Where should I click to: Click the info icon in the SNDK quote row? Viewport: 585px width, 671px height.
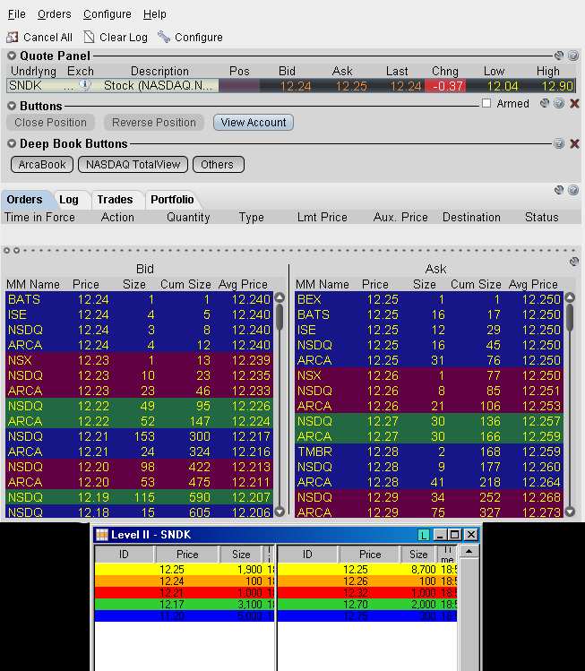coord(85,85)
